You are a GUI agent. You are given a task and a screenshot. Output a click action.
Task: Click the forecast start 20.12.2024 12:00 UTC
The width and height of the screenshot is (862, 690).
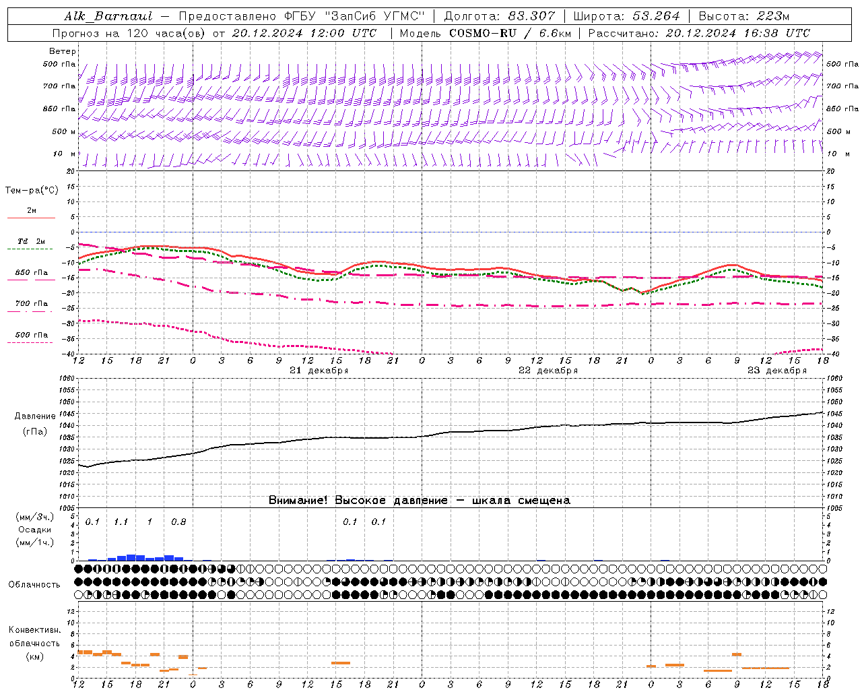(304, 33)
